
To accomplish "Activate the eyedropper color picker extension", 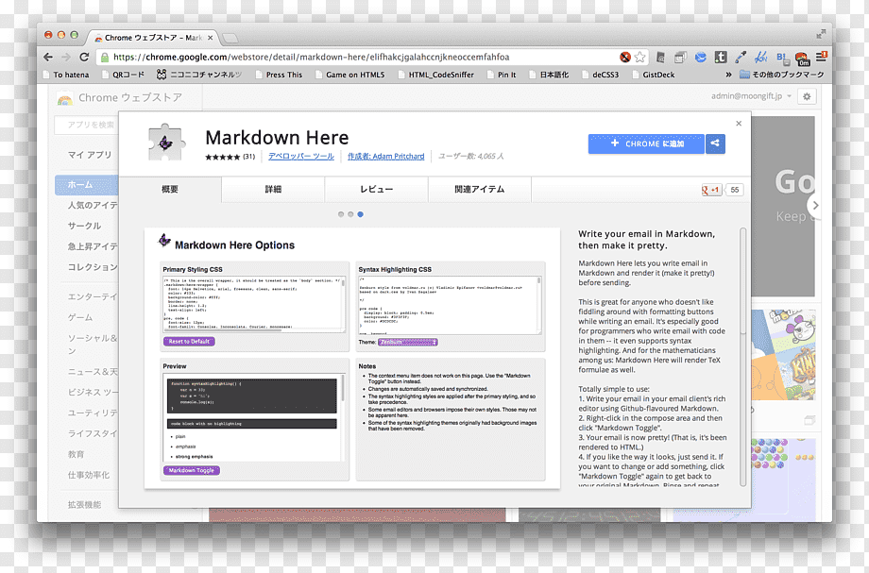I will 741,57.
